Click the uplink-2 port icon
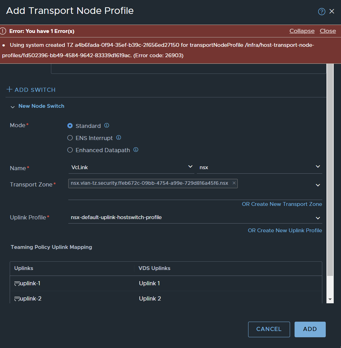The image size is (341, 348). (17, 299)
